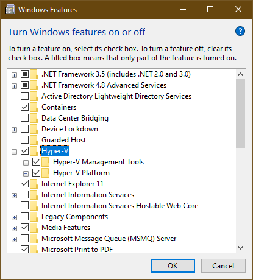Click the folder icon beside Media Features
The image size is (253, 280).
click(34, 228)
